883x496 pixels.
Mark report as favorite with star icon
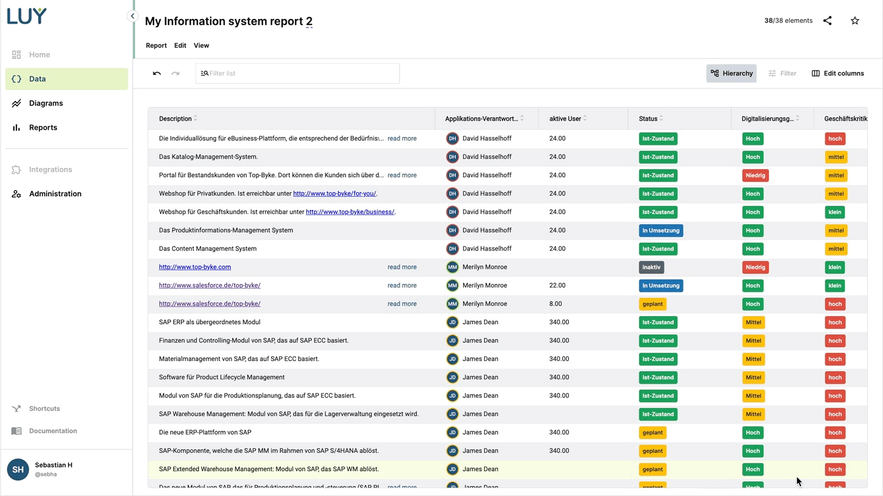[855, 21]
